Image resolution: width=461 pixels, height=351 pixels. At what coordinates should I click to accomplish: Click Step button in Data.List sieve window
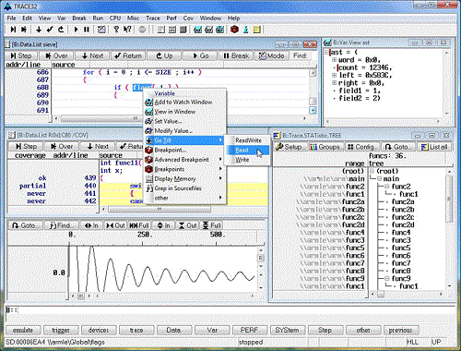[x=21, y=55]
